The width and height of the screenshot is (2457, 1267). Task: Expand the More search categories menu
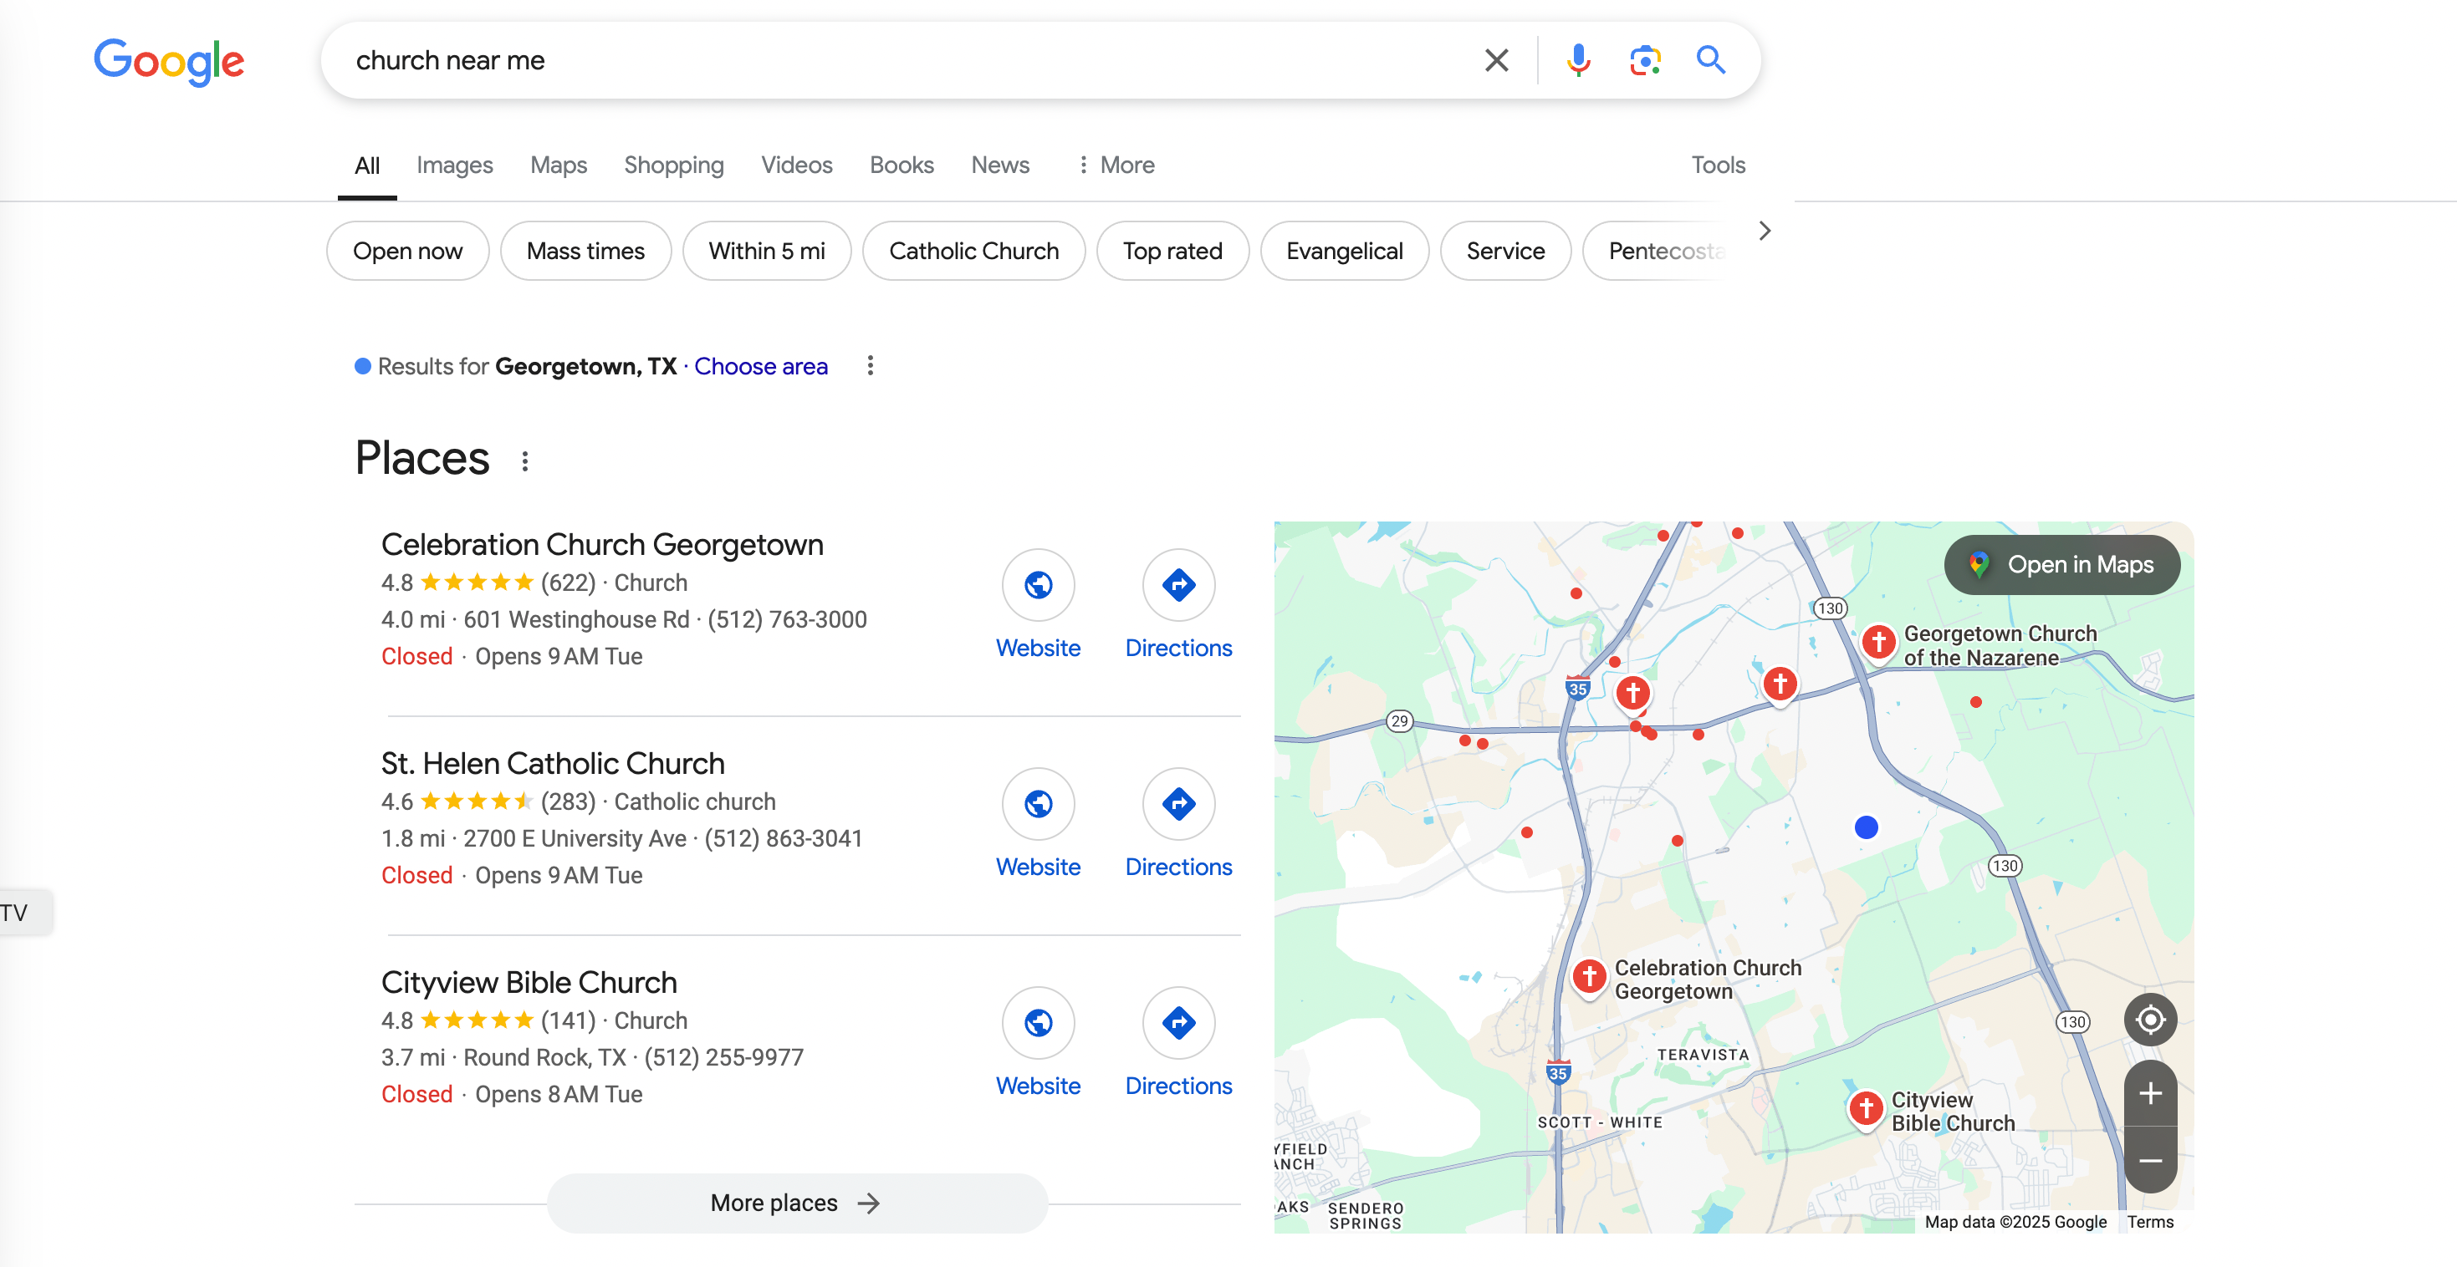click(1114, 165)
